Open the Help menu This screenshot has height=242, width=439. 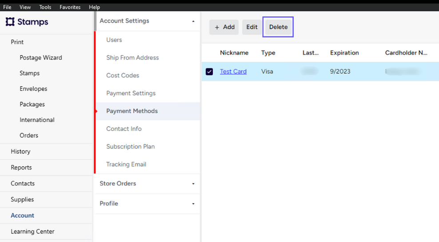point(94,7)
